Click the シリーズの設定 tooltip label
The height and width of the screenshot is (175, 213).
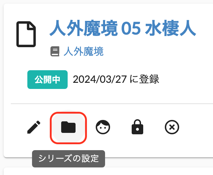pyautogui.click(x=68, y=159)
